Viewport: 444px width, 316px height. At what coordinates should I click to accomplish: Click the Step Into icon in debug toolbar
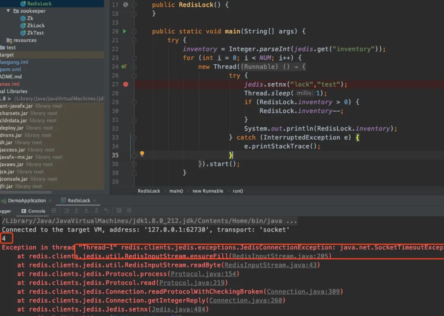coord(76,210)
